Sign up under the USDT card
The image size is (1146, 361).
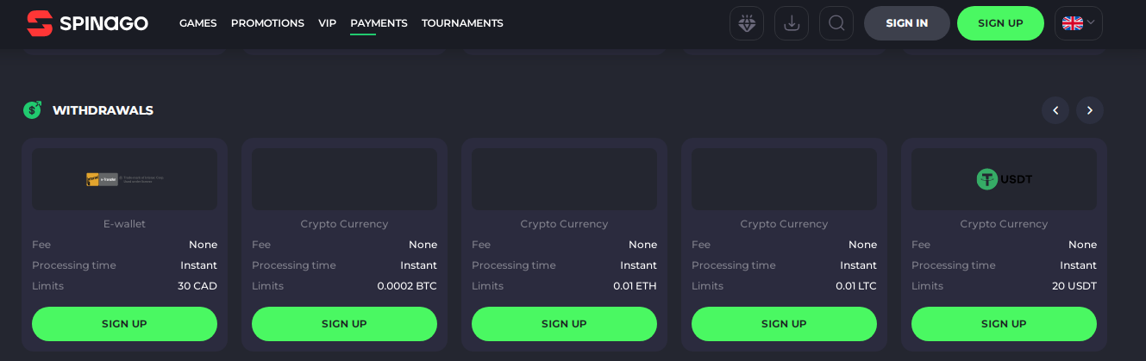[x=1004, y=324]
